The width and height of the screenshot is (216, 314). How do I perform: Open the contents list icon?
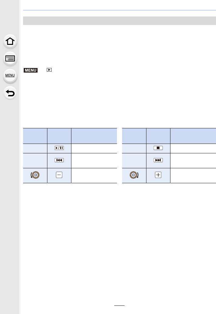click(11, 59)
